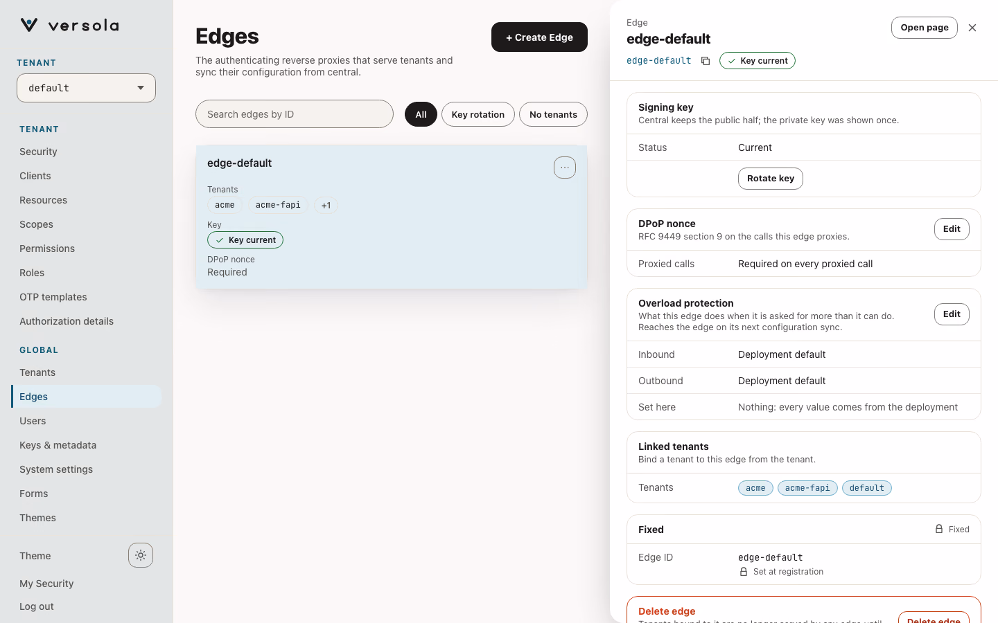
Task: Open the default tenant dropdown
Action: point(86,88)
